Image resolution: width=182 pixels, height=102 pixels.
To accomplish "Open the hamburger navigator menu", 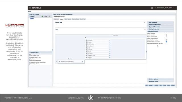I will point(30,8).
